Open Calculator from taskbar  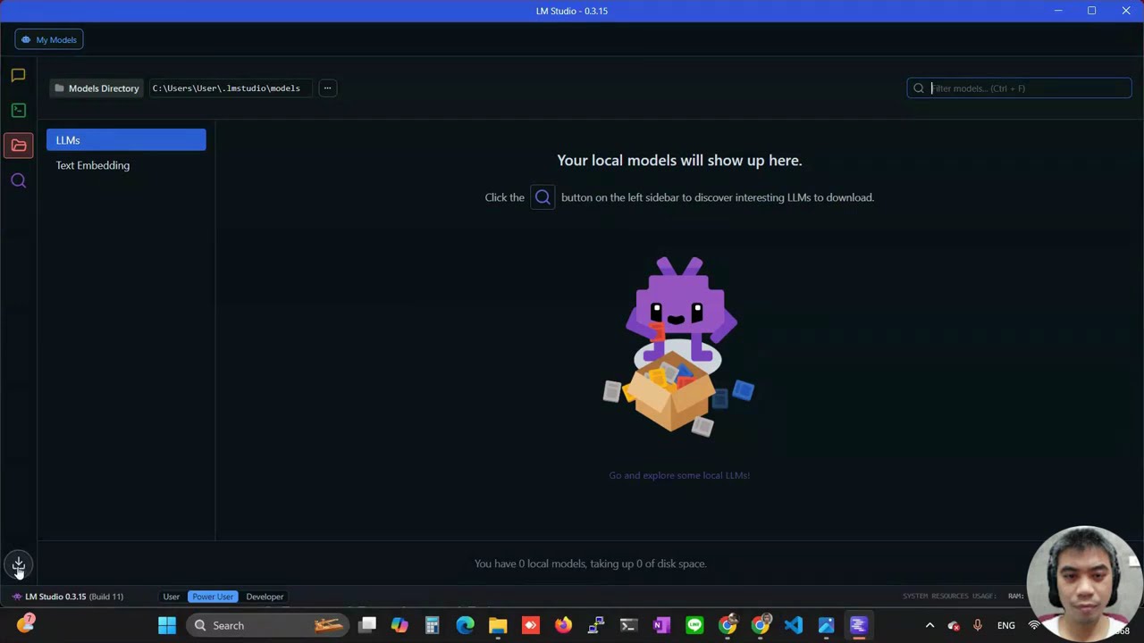click(433, 625)
